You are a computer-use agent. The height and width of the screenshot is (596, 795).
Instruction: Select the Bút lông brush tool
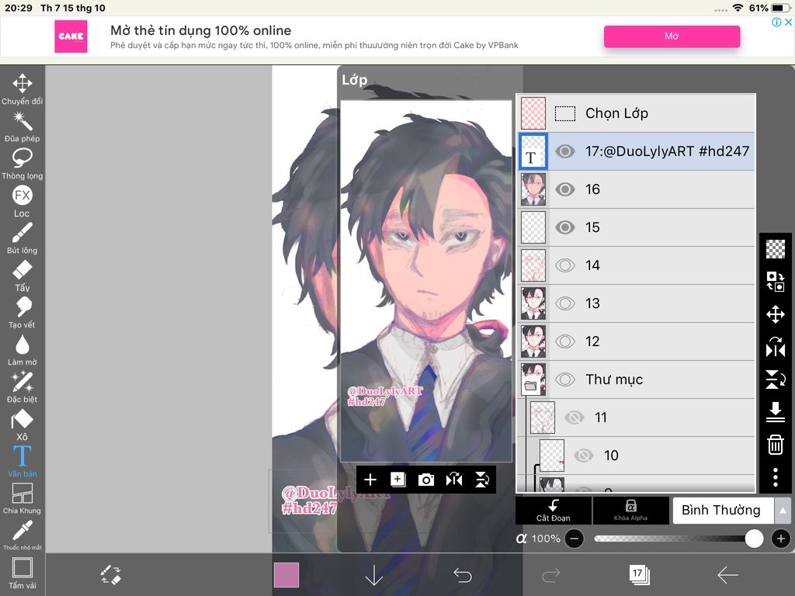pos(23,238)
